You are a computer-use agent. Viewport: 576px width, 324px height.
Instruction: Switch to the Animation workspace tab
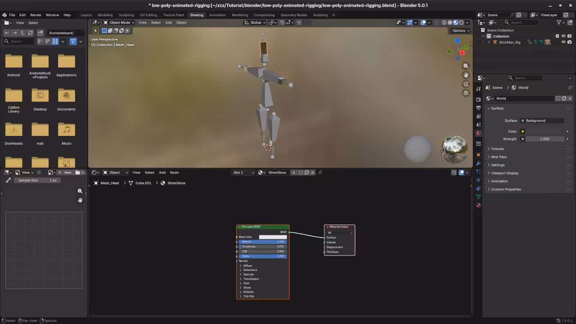(x=217, y=15)
